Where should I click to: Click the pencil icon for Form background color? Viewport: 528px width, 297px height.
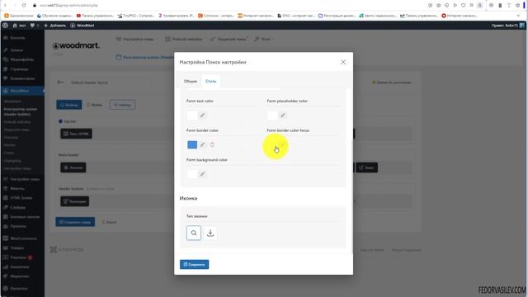point(202,174)
